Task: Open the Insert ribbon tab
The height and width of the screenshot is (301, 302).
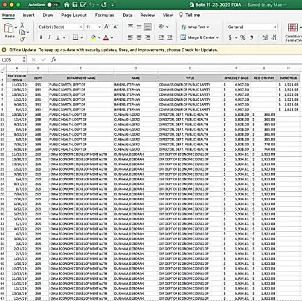Action: 28,15
